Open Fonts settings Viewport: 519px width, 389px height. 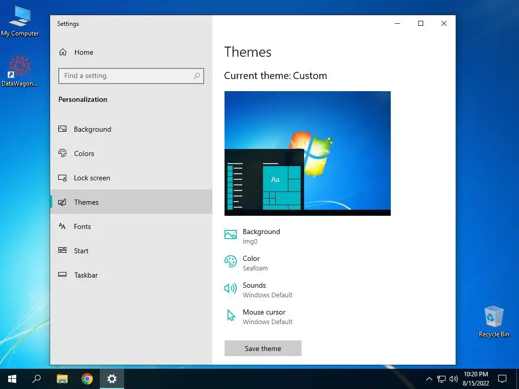(x=131, y=226)
